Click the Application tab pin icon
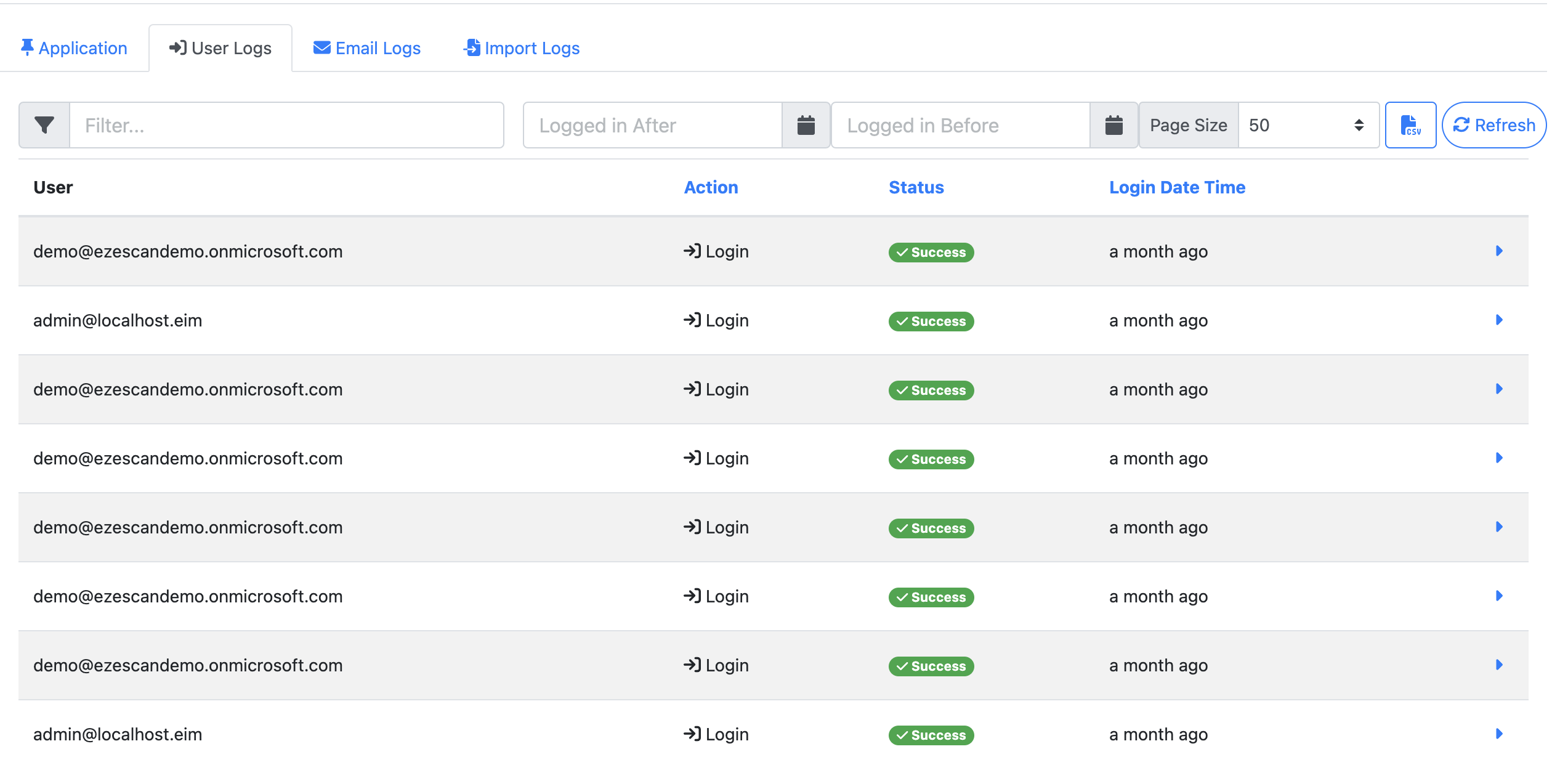 click(x=27, y=47)
